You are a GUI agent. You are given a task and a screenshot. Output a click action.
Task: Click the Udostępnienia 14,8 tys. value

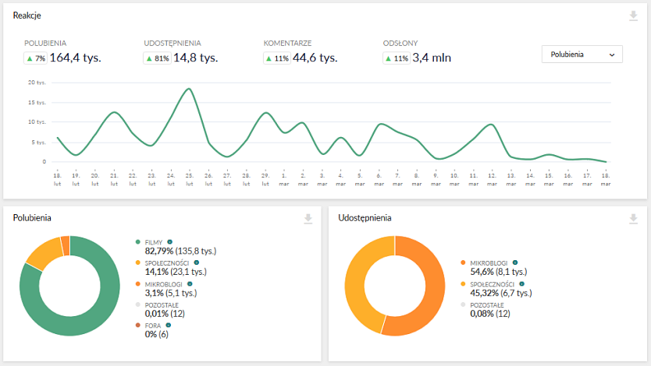pos(195,58)
